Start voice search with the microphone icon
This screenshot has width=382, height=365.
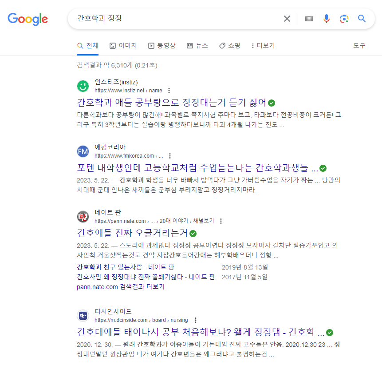coord(327,19)
